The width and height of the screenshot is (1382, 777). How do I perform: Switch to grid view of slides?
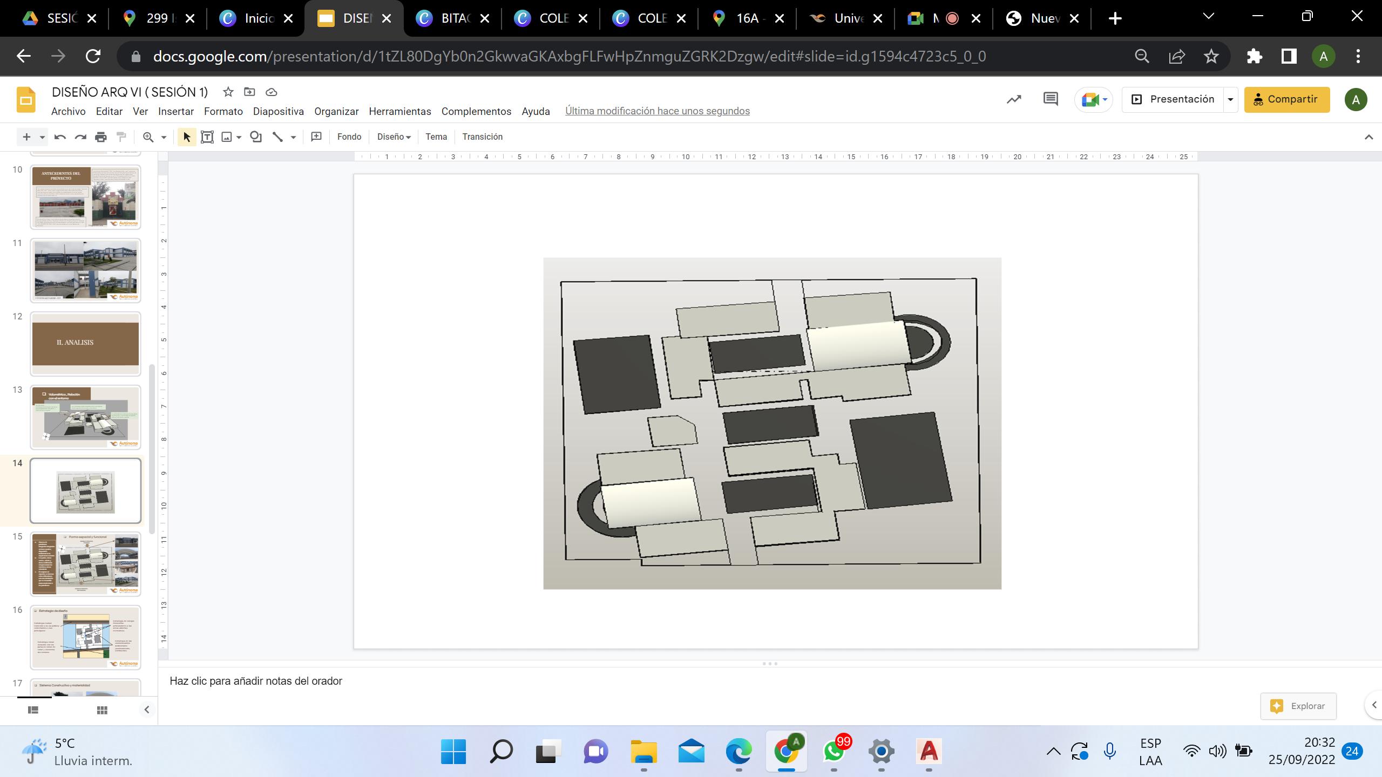[102, 710]
